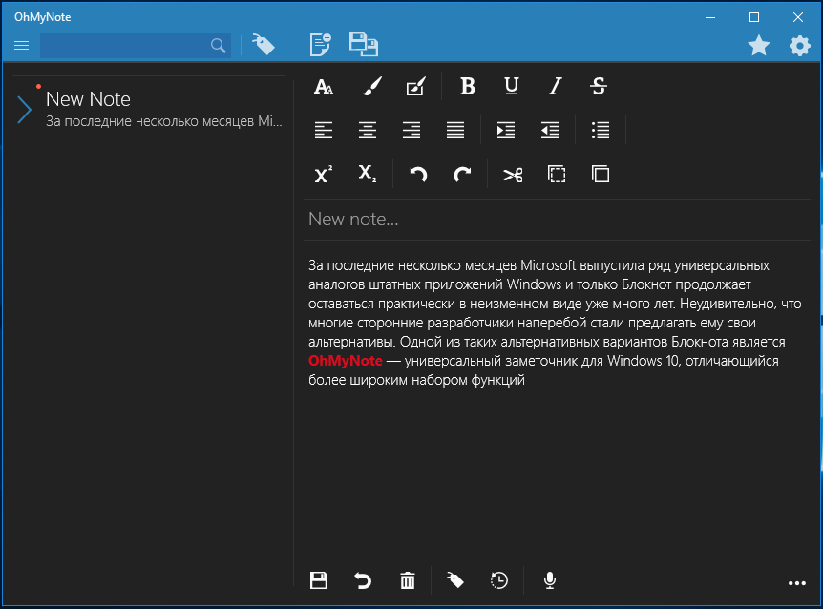
Task: Save the current note
Action: 319,580
